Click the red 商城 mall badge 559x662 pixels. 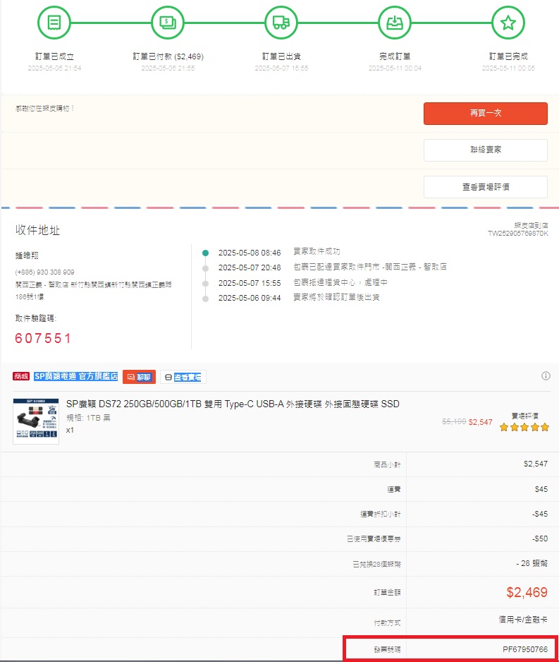click(22, 377)
